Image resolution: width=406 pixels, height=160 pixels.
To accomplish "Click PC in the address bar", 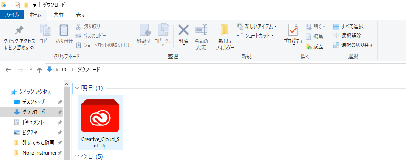I will [65, 70].
